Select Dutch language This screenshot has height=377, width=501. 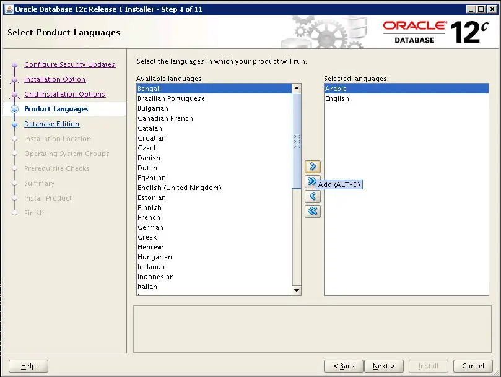[x=214, y=168]
